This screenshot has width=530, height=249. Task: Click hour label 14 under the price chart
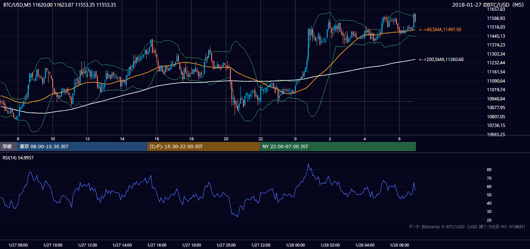coord(122,139)
